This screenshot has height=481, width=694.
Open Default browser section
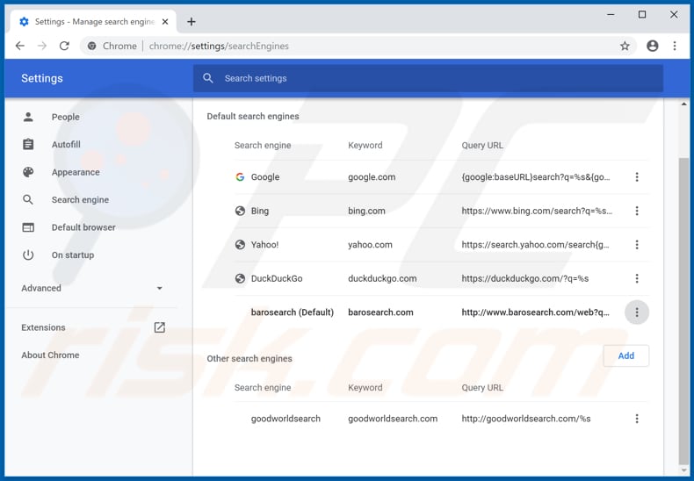(x=83, y=227)
